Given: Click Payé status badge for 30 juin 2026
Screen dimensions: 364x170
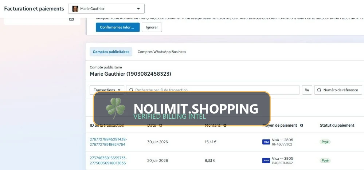Looking at the screenshot, I should [x=325, y=142].
